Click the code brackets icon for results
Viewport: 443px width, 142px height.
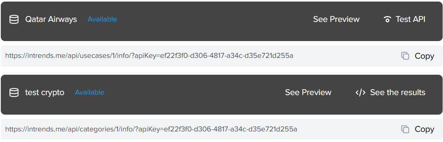click(360, 93)
